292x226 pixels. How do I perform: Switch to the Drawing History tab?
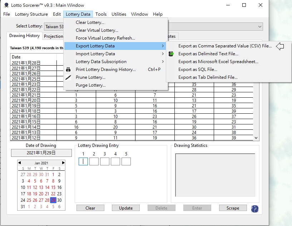(x=24, y=36)
